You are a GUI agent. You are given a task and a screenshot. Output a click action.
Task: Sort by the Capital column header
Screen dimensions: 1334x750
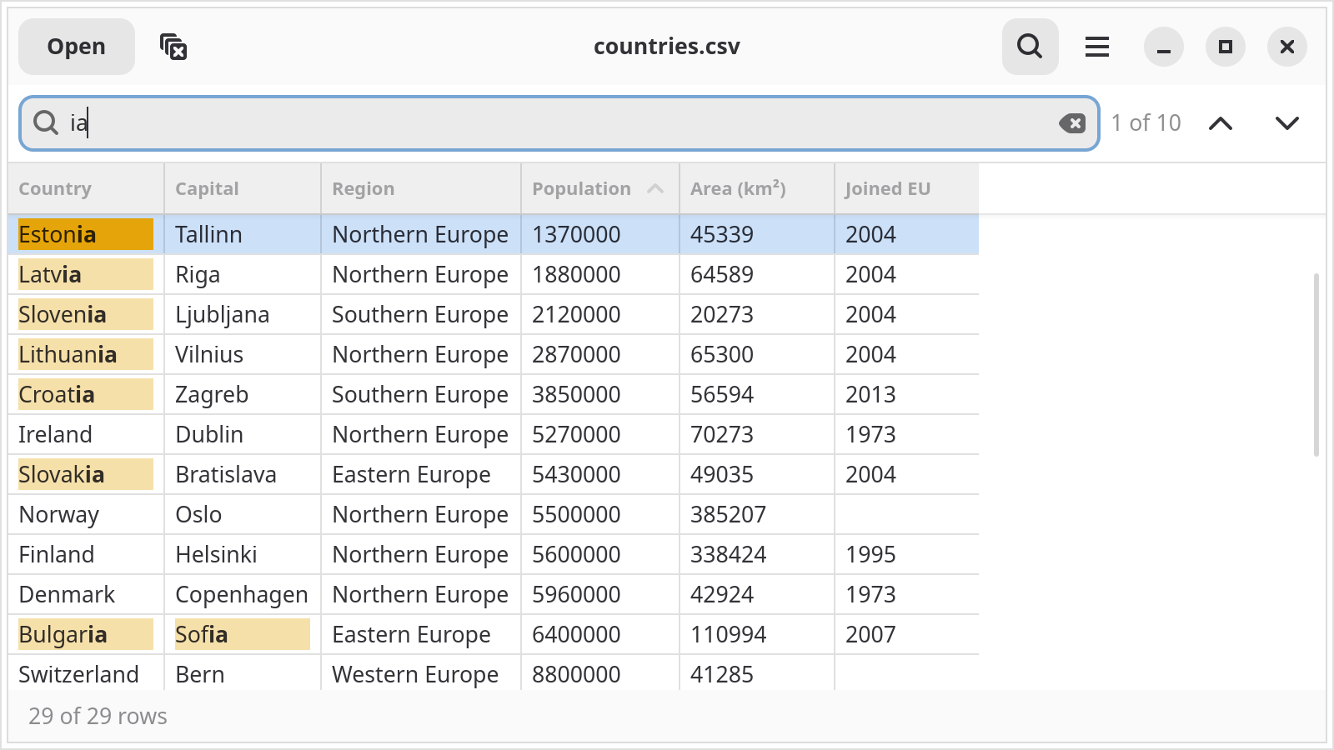[243, 189]
